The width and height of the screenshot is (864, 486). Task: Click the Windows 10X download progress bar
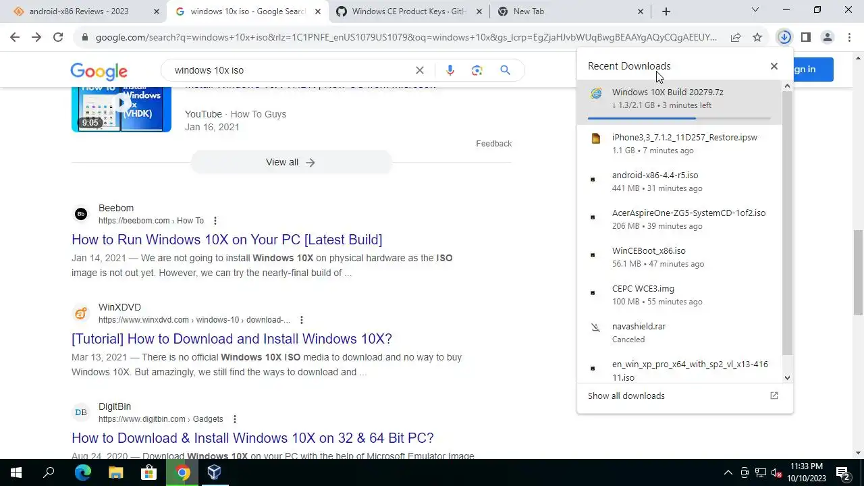click(679, 118)
